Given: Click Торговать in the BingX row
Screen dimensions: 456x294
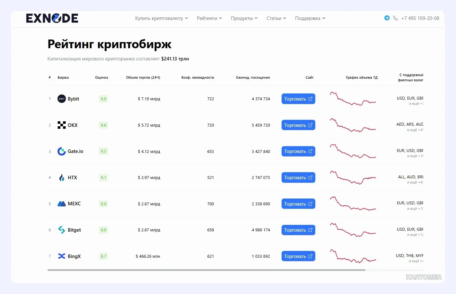Looking at the screenshot, I should pyautogui.click(x=298, y=256).
